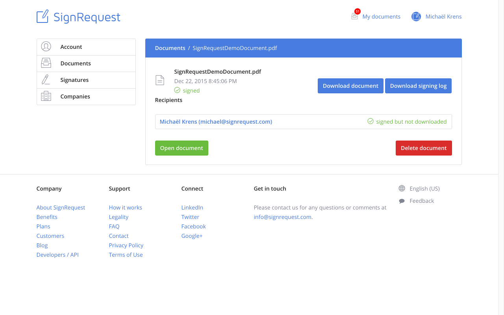Go to Signatures in the sidebar

click(86, 80)
